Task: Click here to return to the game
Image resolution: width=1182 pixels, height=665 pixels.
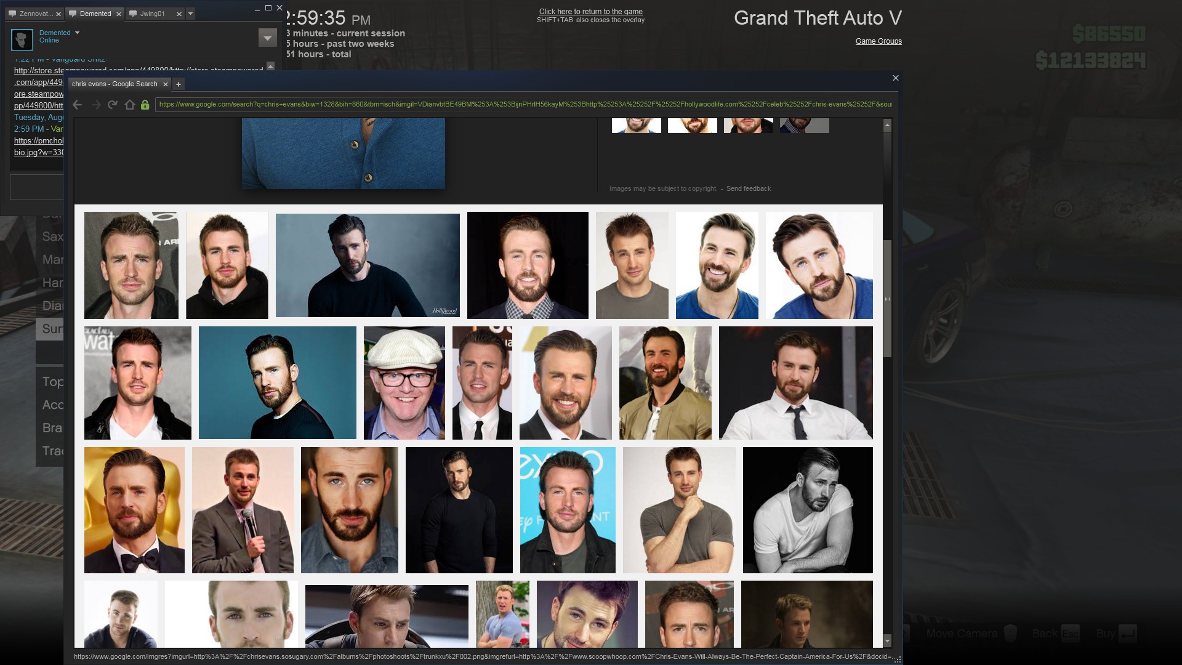Action: point(590,12)
